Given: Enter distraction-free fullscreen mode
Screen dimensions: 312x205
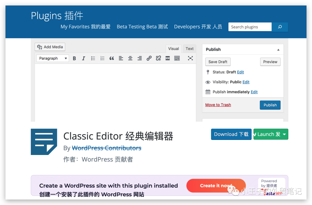Looking at the screenshot, I should click(190, 58).
